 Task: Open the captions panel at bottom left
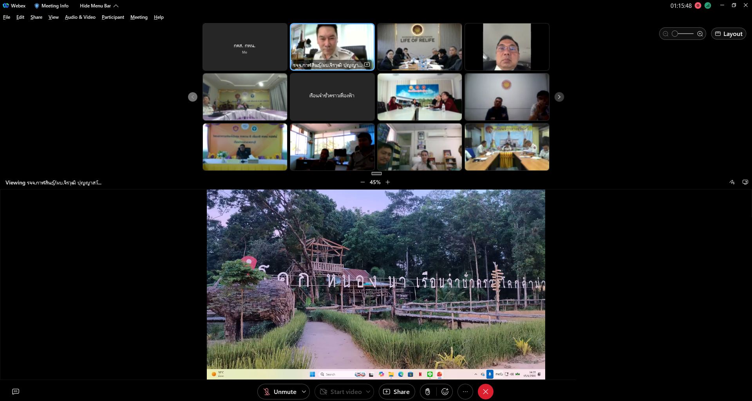pyautogui.click(x=16, y=392)
